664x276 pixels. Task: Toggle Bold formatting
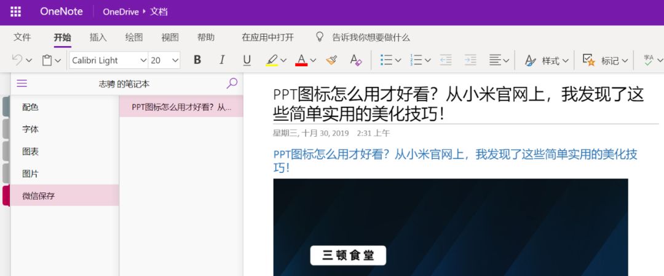[x=197, y=61]
